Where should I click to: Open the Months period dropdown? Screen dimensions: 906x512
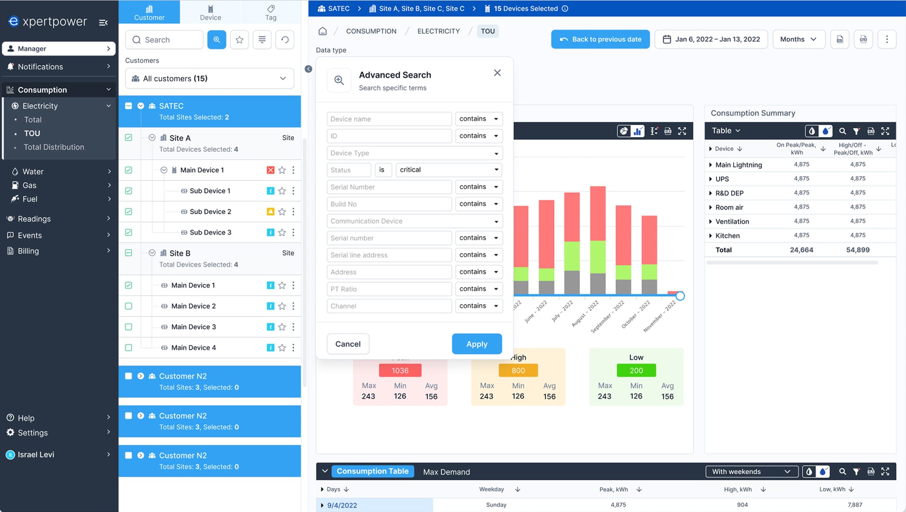pyautogui.click(x=798, y=39)
